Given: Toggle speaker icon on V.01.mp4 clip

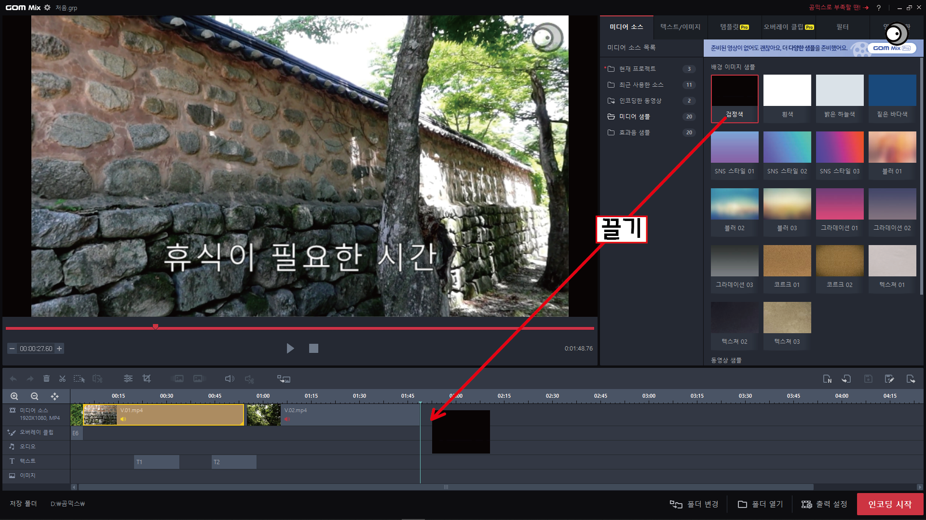Looking at the screenshot, I should [x=123, y=419].
